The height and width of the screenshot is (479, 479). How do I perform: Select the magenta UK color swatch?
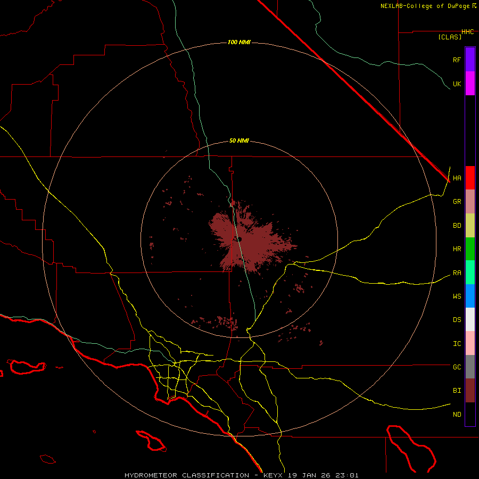470,84
